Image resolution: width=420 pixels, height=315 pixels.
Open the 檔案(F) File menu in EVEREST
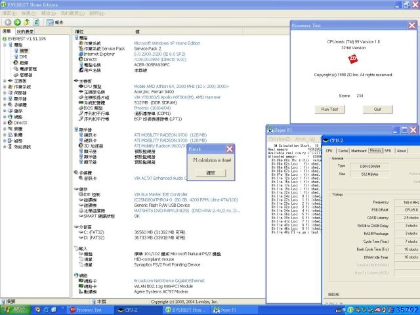click(x=9, y=13)
